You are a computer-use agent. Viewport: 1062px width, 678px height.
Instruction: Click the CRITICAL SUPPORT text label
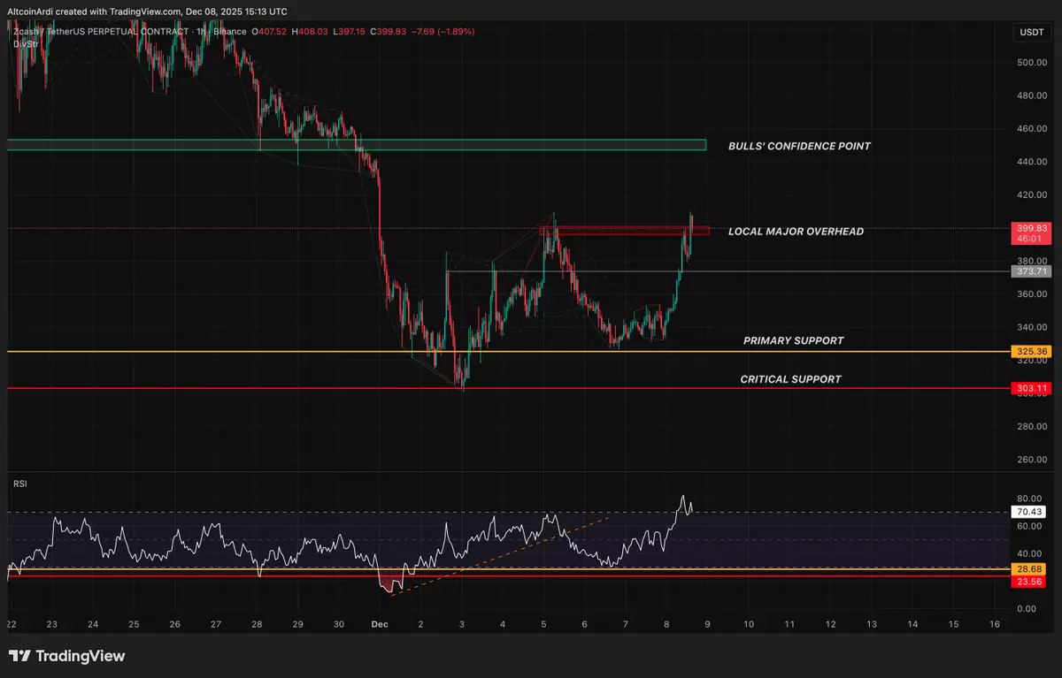coord(790,379)
